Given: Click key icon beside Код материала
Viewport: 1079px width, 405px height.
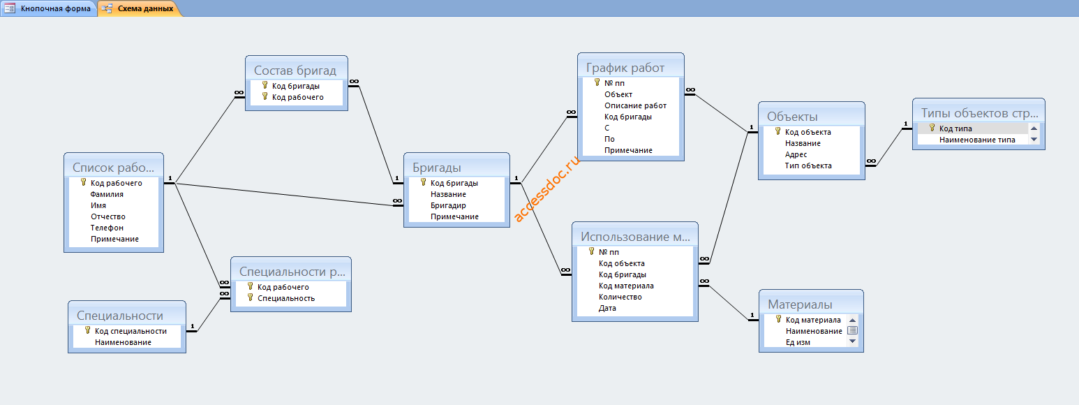Looking at the screenshot, I should pyautogui.click(x=779, y=319).
